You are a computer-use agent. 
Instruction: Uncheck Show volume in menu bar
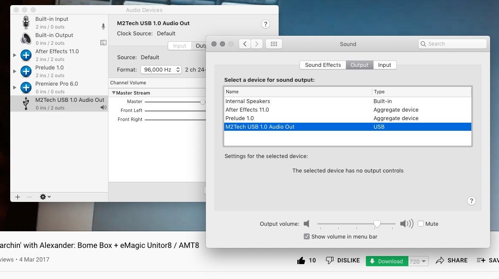307,236
